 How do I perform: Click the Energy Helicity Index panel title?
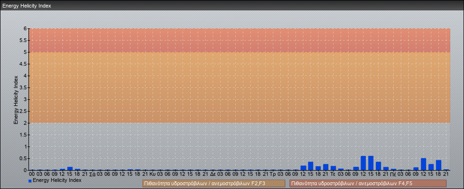(x=27, y=6)
